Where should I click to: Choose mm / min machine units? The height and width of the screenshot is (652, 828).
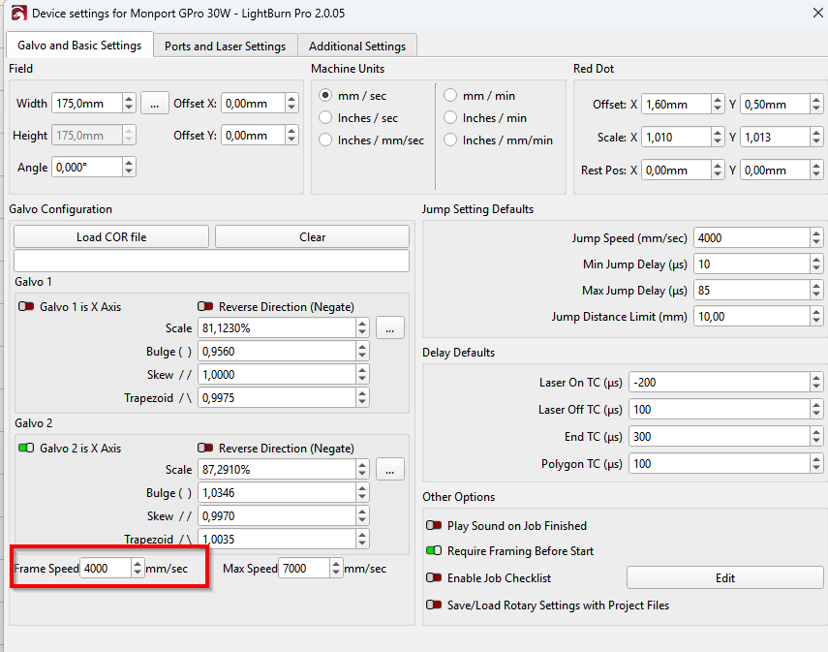[x=451, y=96]
